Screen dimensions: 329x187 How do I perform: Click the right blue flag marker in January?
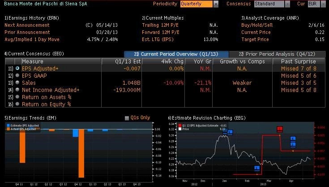coord(230,132)
